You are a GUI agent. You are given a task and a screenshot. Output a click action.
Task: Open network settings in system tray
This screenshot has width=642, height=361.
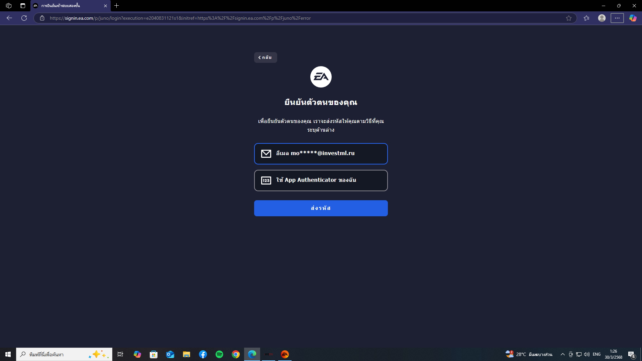tap(579, 354)
